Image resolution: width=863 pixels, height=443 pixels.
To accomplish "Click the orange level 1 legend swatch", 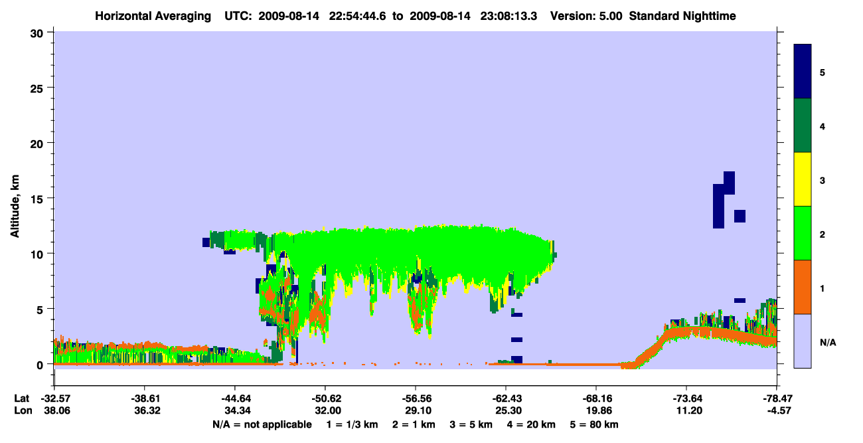I will coord(803,287).
